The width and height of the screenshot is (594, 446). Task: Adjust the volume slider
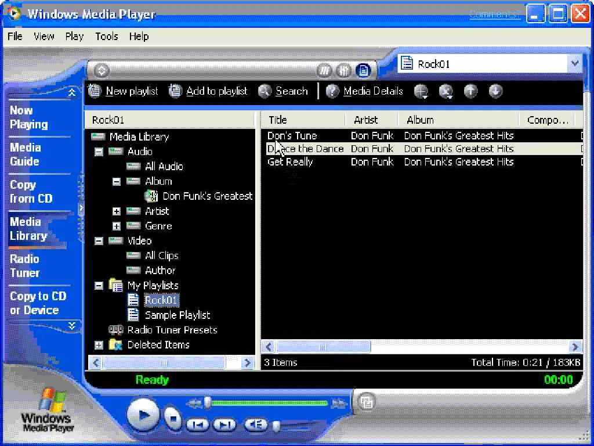point(277,426)
